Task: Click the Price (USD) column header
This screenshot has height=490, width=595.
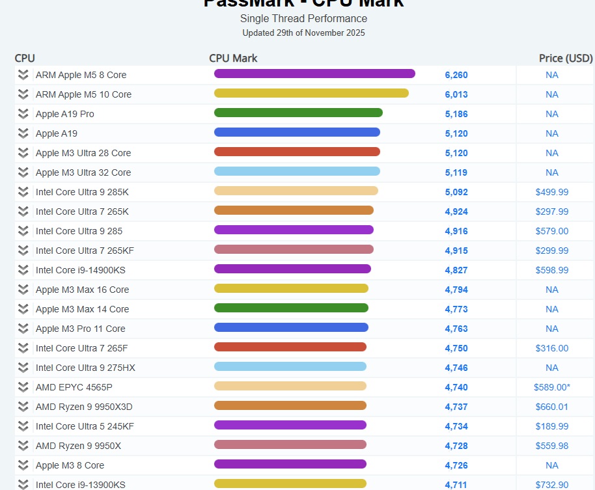Action: pos(566,58)
